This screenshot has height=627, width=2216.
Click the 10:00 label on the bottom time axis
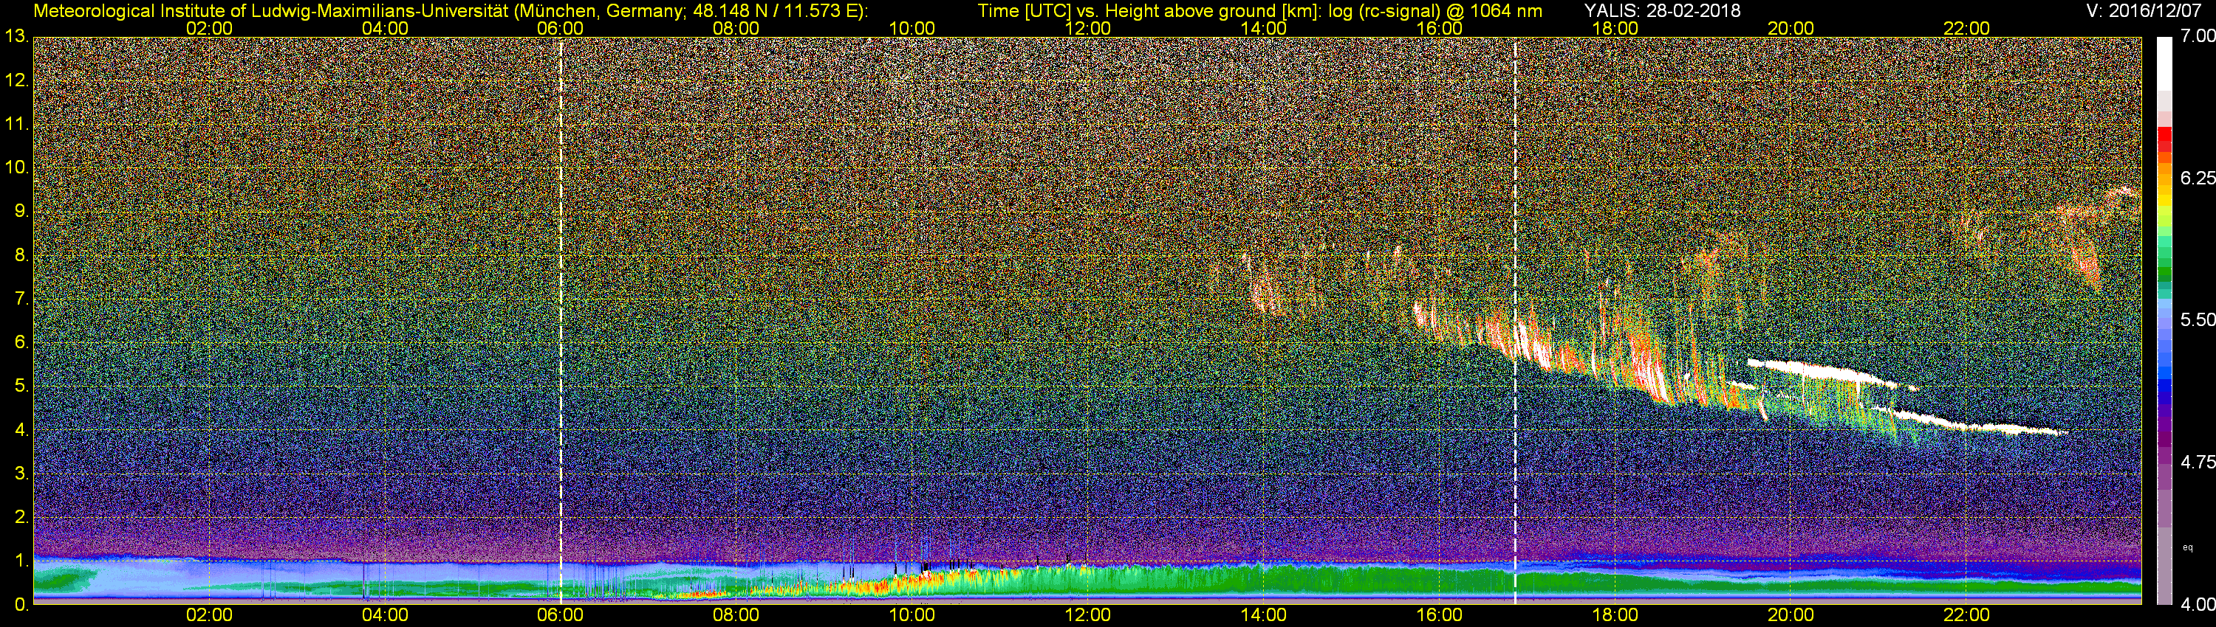click(x=912, y=616)
